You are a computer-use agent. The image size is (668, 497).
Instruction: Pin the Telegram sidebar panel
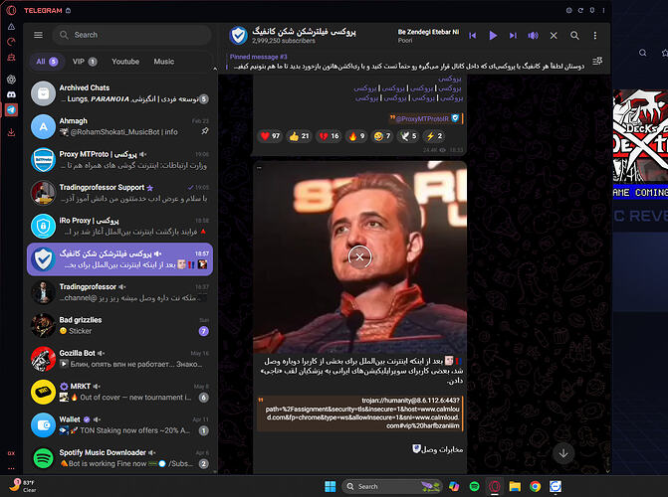point(592,10)
